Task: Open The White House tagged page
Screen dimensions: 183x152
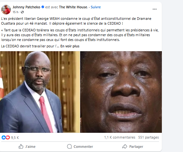Action: tap(73, 7)
